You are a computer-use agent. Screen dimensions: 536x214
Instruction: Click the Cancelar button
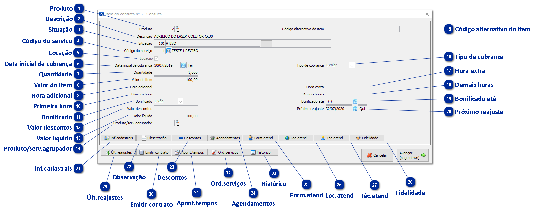(x=377, y=155)
